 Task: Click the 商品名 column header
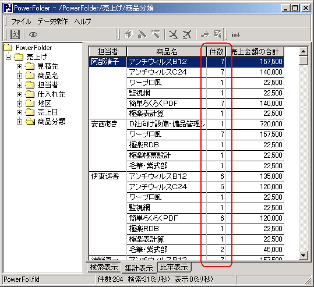tap(167, 52)
